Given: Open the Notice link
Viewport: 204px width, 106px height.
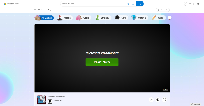Looking at the screenshot, I should pos(165,89).
